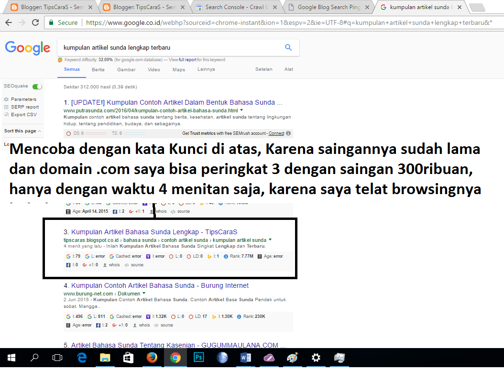Open result 4 Burung Internet link
This screenshot has height=371, width=504.
(160, 285)
